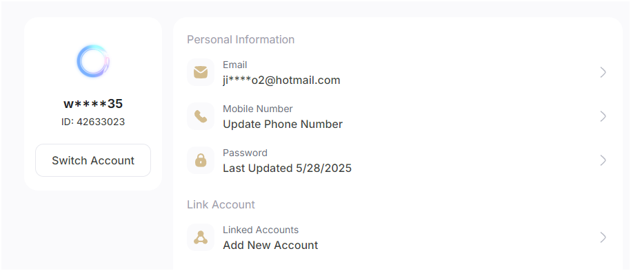Select the Link Account section heading

pos(221,204)
